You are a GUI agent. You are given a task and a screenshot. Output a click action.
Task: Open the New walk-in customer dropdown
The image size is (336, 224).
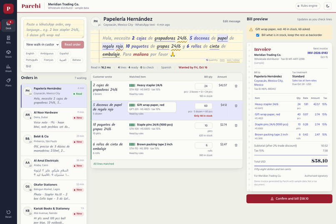pyautogui.click(x=42, y=45)
